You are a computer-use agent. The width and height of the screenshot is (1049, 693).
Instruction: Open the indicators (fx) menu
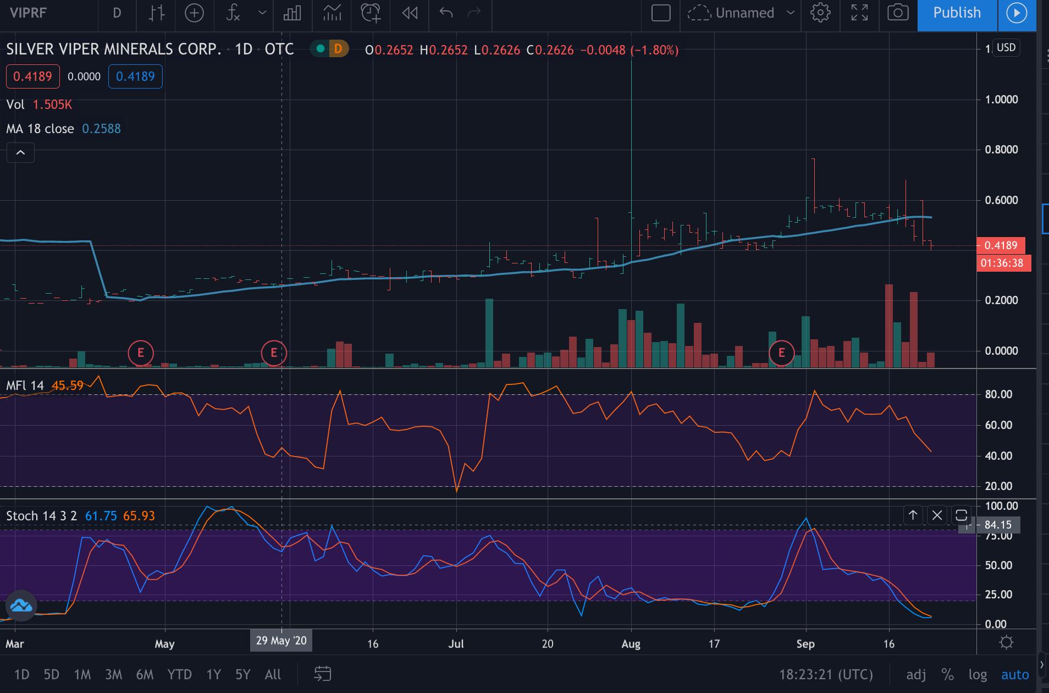pos(233,13)
